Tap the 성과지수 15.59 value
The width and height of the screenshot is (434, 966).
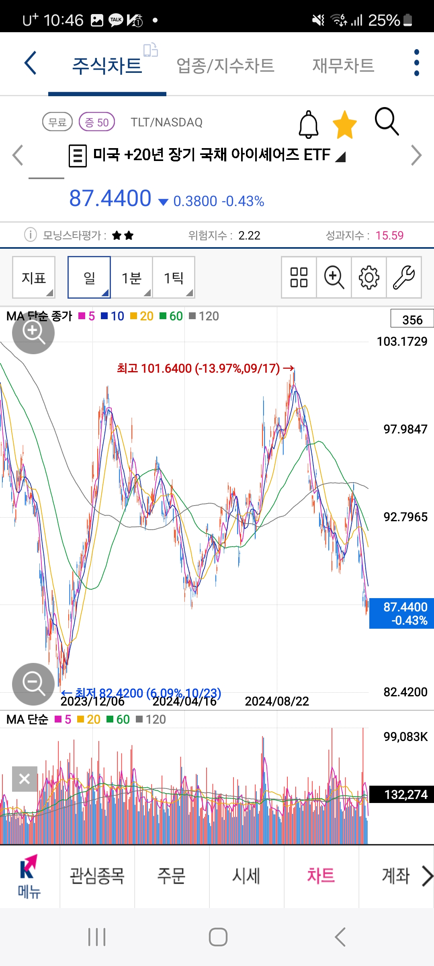point(389,235)
